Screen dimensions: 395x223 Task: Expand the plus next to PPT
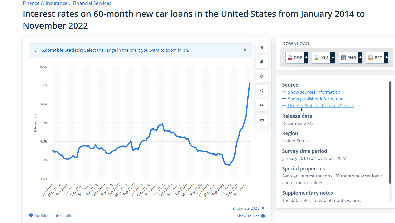386,58
